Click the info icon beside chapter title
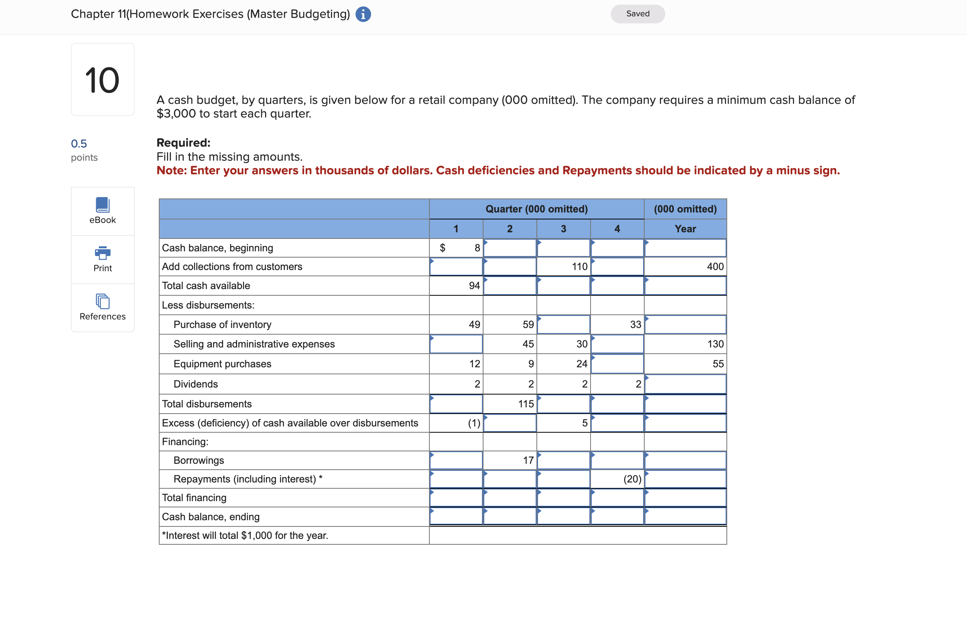The height and width of the screenshot is (621, 967). [x=363, y=14]
